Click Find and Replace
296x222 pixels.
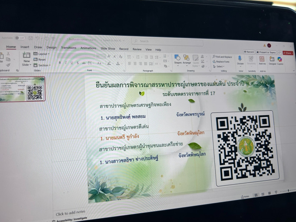click(x=222, y=57)
